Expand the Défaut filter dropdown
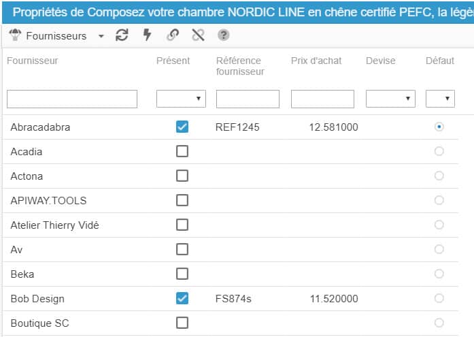Screen dimensions: 474x337 coord(440,99)
